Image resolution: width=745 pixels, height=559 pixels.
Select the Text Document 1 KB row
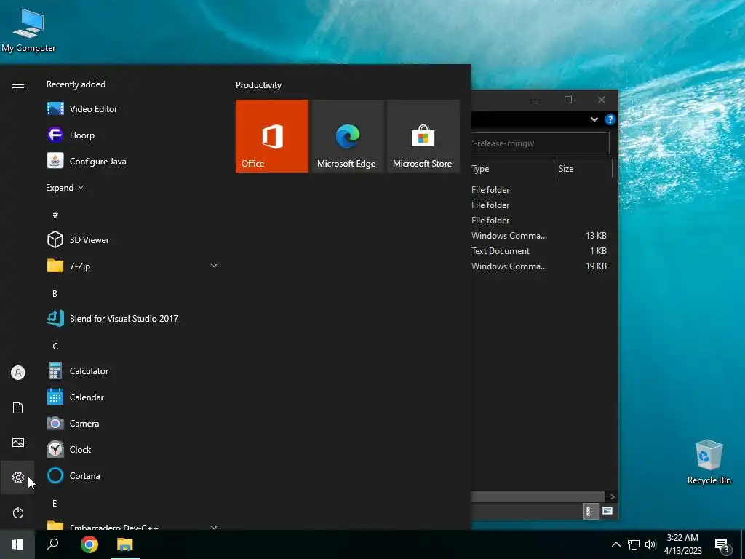(x=539, y=250)
